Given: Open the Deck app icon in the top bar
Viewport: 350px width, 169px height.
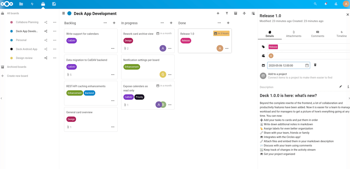Looking at the screenshot, I should click(x=43, y=4).
